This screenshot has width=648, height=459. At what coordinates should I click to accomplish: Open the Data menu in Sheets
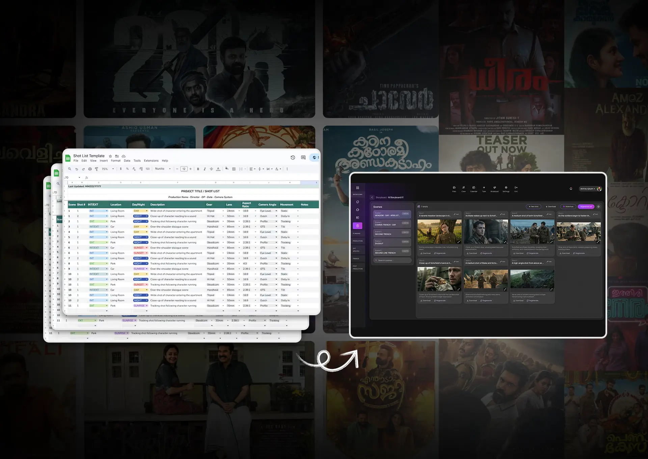[127, 161]
